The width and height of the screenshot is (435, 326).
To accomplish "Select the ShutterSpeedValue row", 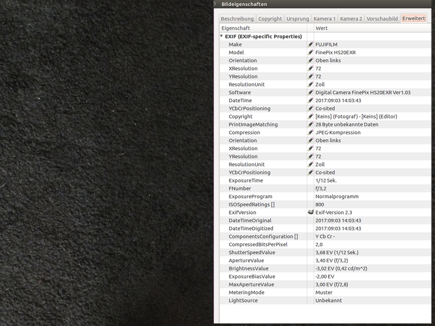I will pyautogui.click(x=325, y=253).
